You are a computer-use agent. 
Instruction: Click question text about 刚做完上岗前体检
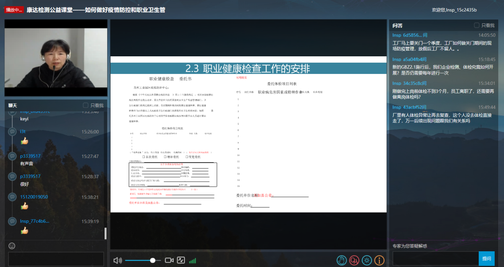(x=443, y=94)
